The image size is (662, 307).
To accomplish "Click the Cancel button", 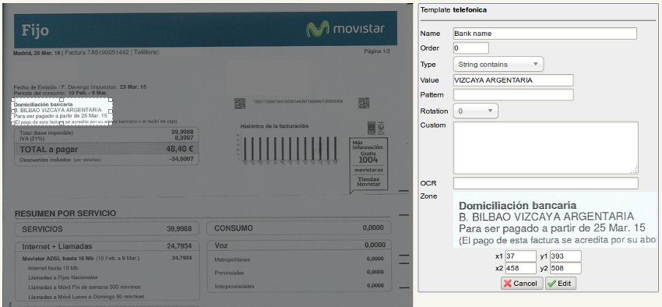I will tap(522, 284).
